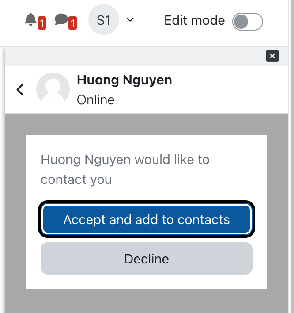Click the S1 user avatar
This screenshot has width=294, height=313.
coord(104,19)
